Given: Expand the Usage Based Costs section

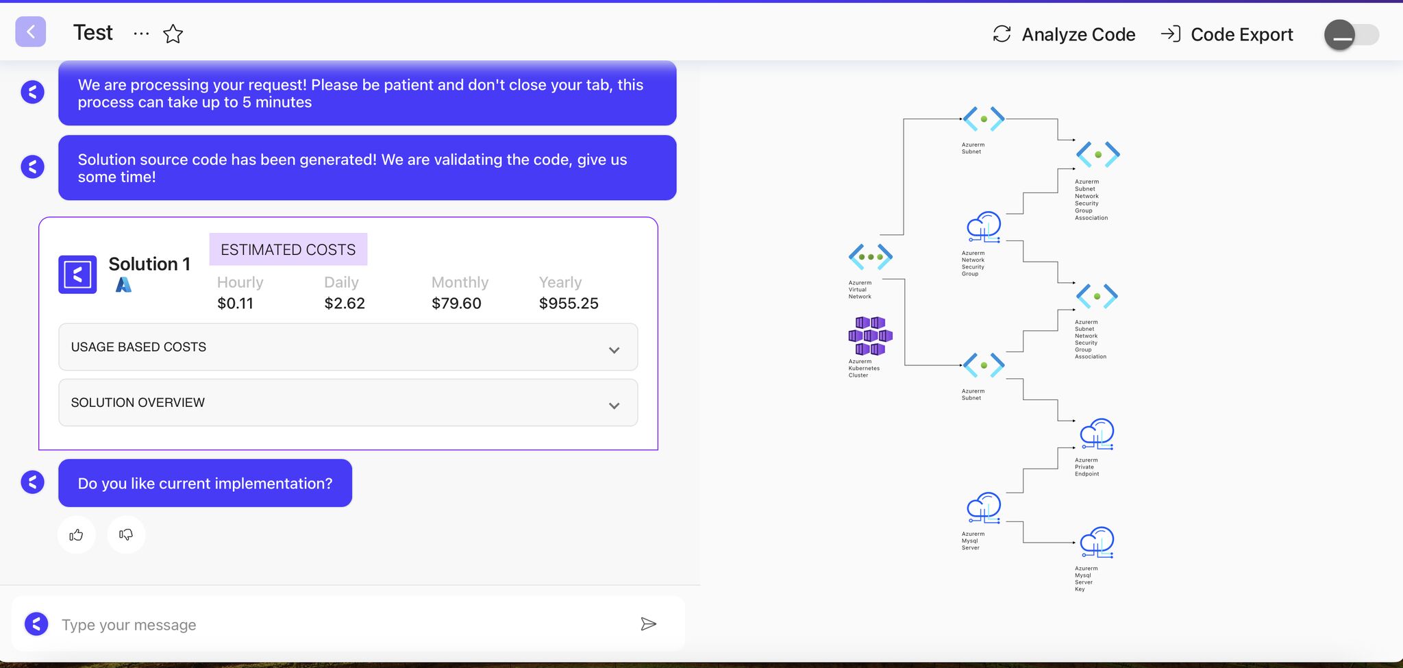Looking at the screenshot, I should tap(348, 347).
